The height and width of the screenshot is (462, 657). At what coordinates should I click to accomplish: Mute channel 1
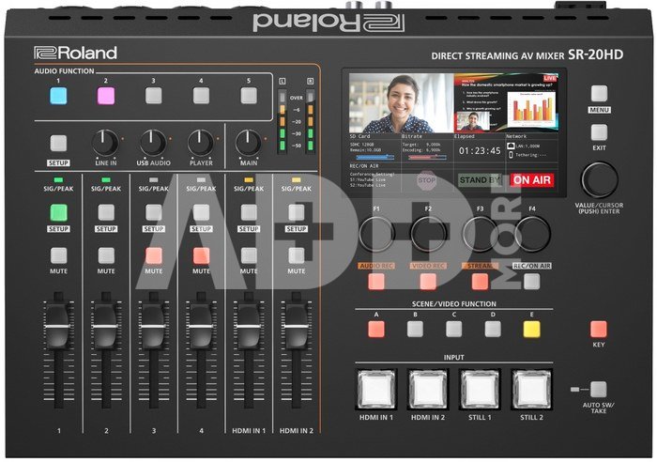point(58,255)
